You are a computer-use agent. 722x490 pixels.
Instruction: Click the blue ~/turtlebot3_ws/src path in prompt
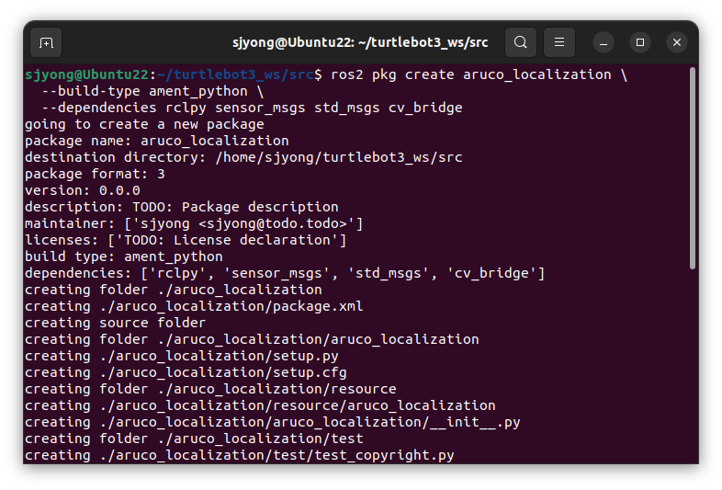click(x=235, y=74)
